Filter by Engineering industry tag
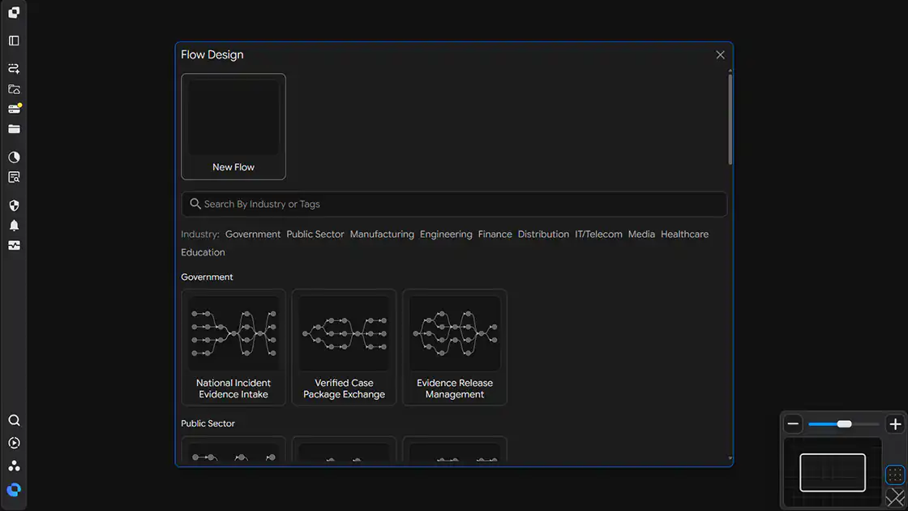Image resolution: width=908 pixels, height=511 pixels. coord(446,234)
